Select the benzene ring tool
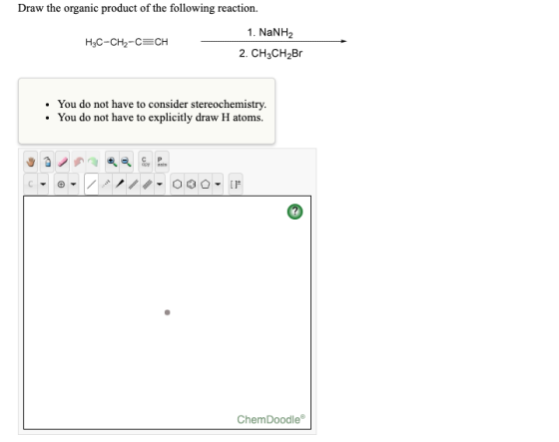 pos(192,185)
